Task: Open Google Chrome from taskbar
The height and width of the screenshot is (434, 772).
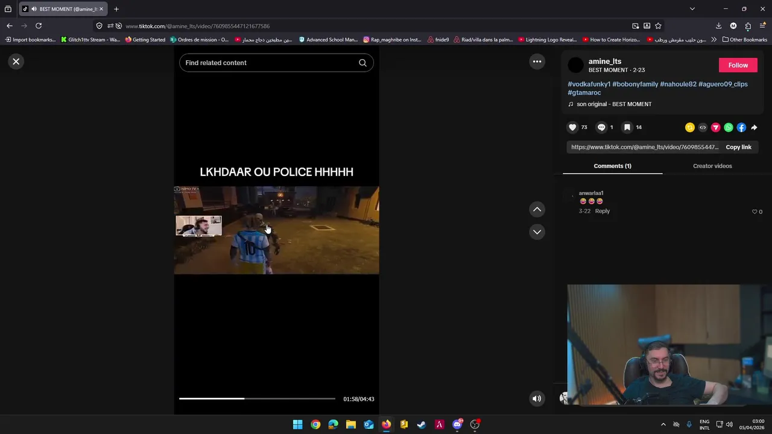Action: click(315, 424)
